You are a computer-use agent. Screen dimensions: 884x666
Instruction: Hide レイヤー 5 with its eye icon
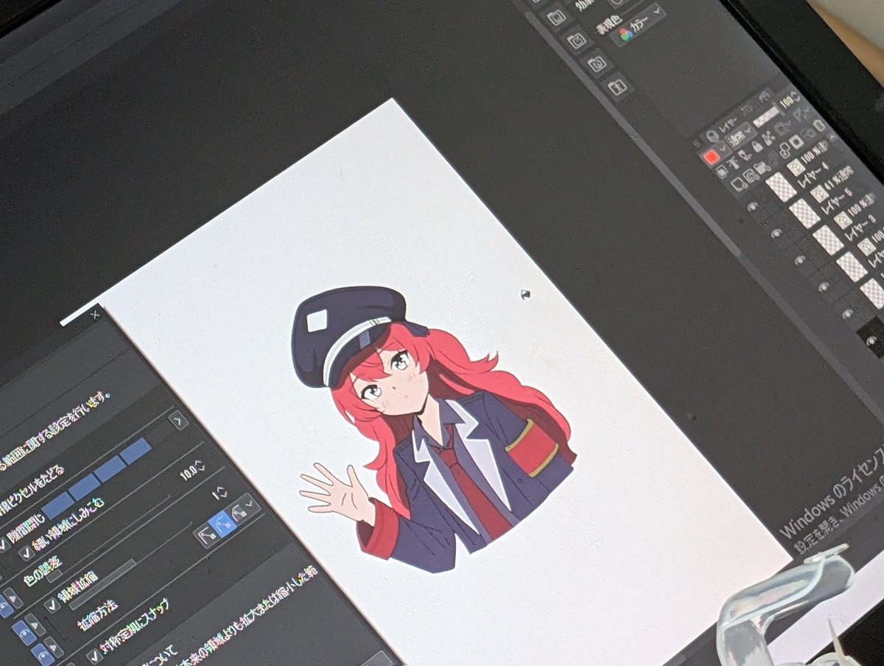coord(776,234)
